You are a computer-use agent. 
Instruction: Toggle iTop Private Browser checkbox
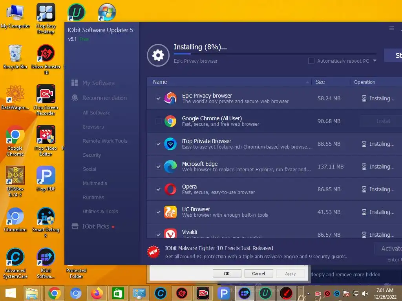[159, 144]
